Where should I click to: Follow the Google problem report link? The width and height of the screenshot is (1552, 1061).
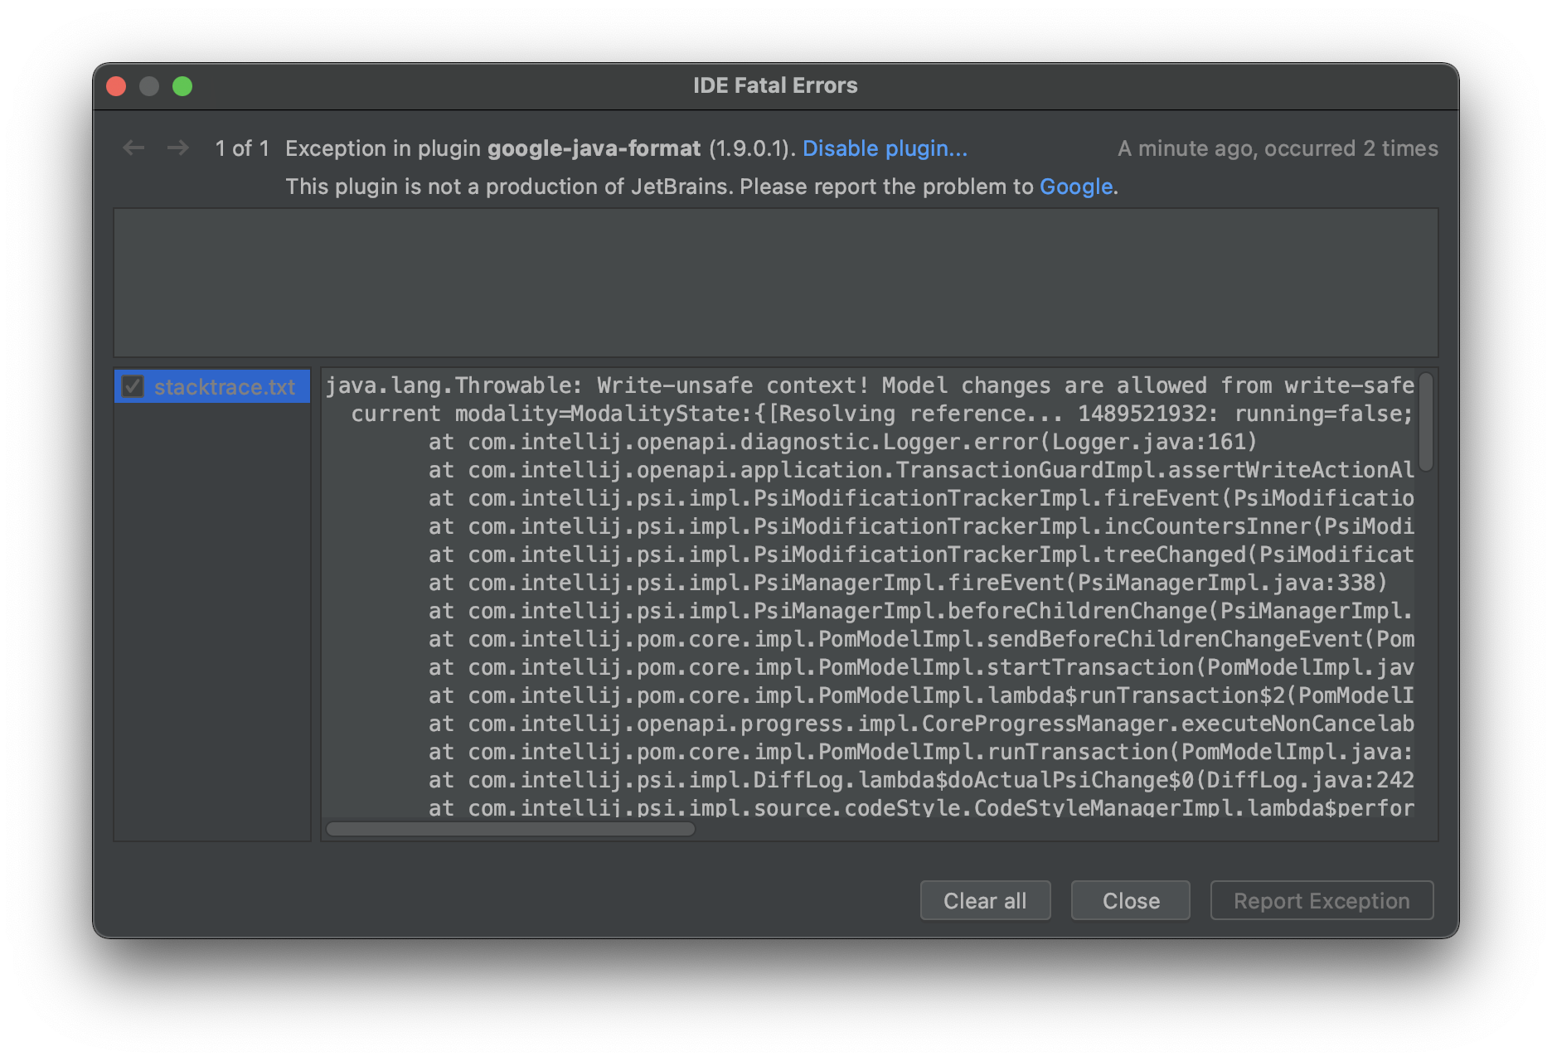click(1075, 187)
